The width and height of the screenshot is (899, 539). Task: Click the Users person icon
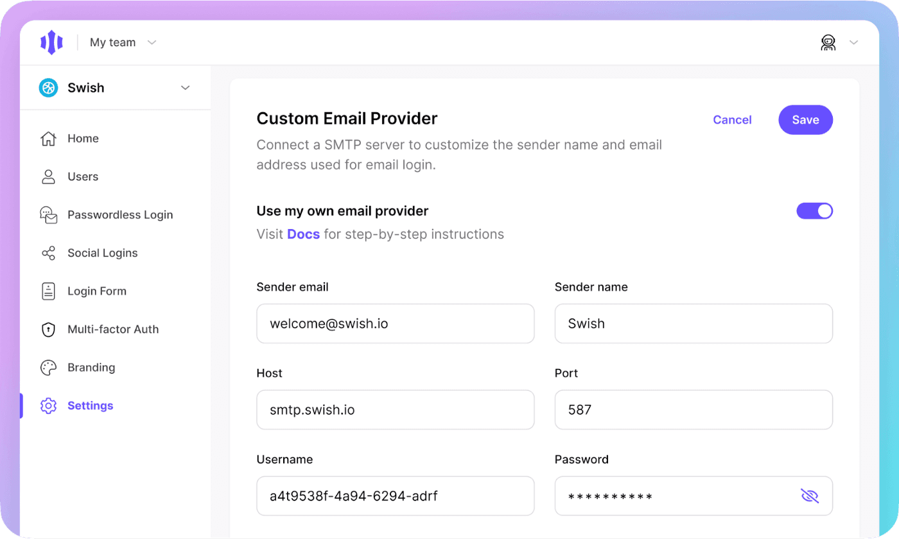coord(48,176)
